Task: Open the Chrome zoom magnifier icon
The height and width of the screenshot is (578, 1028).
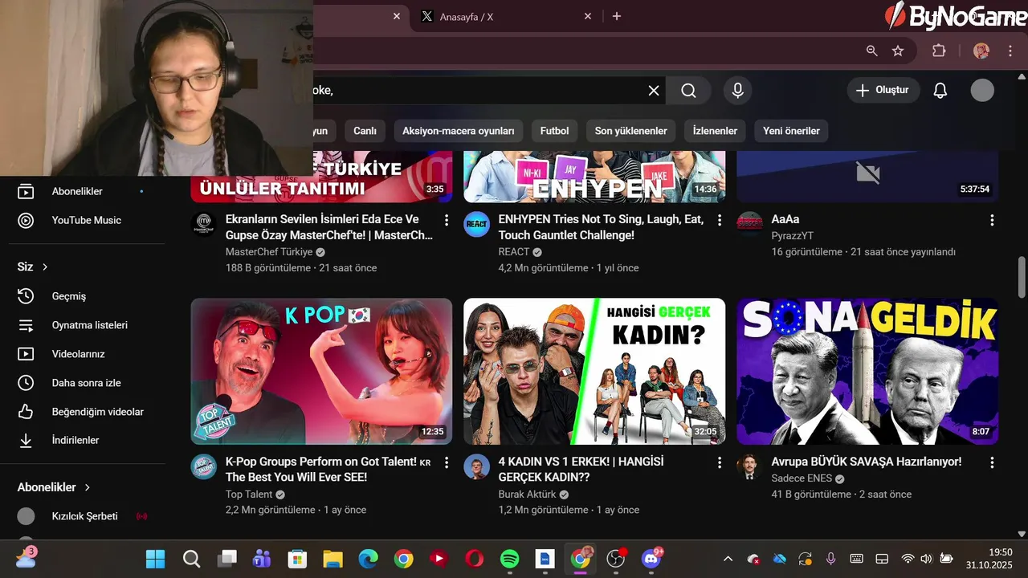Action: pos(872,51)
